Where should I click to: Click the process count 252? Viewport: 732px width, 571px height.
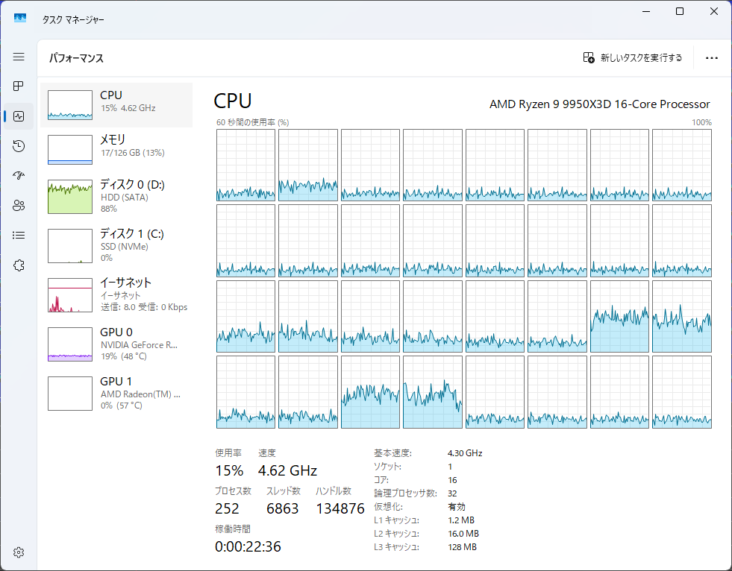coord(227,508)
